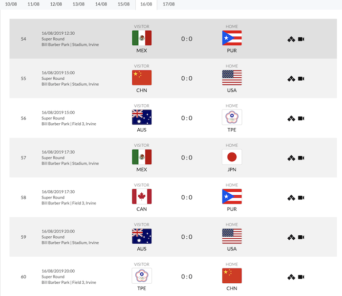342x296 pixels.
Task: Open the diamond icon for game 55
Action: tap(291, 79)
